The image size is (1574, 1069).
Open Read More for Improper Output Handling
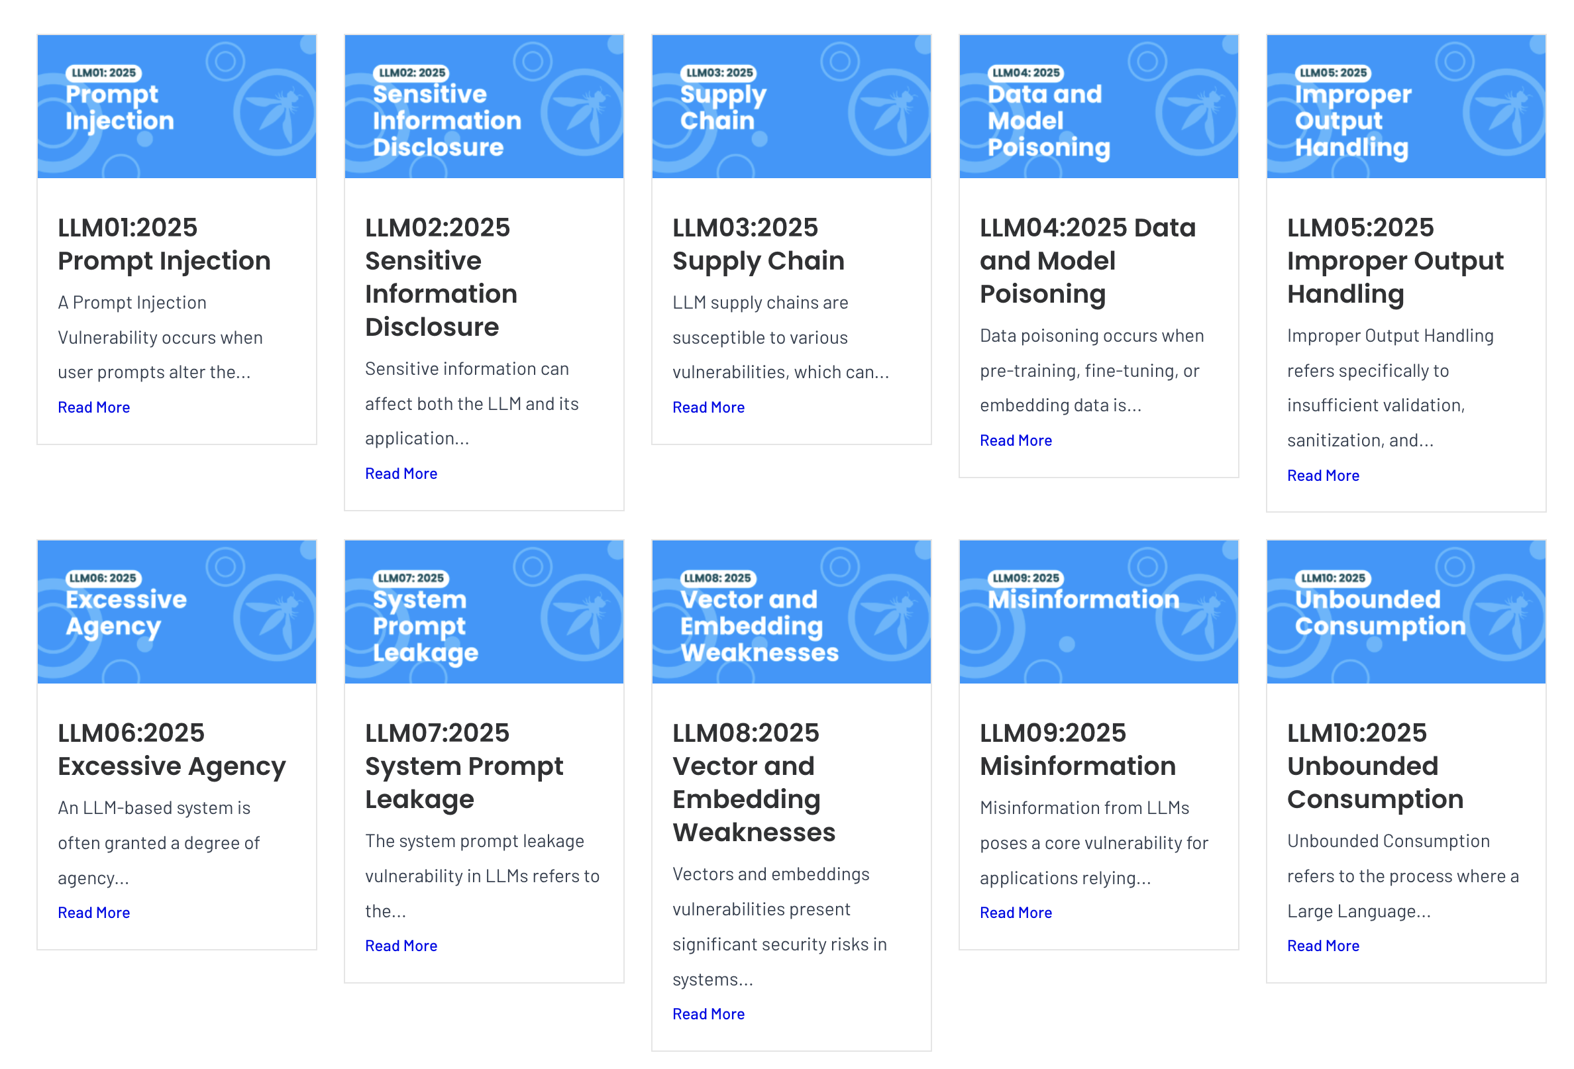(1324, 476)
